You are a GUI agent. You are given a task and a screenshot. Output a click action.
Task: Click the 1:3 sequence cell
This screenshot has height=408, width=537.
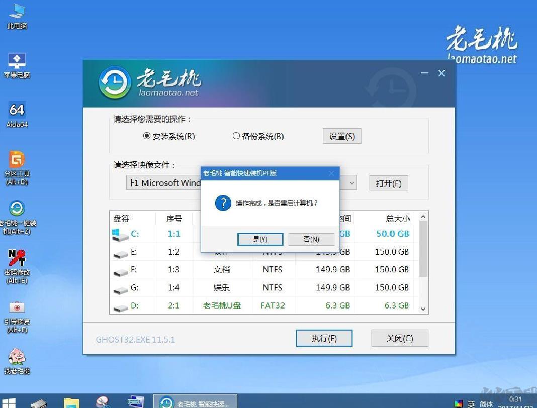tap(173, 270)
